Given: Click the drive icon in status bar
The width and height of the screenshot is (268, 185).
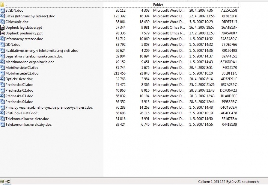Looking at the screenshot, I should (x=2, y=182).
